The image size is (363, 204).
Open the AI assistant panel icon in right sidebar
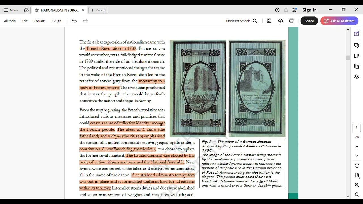[357, 34]
